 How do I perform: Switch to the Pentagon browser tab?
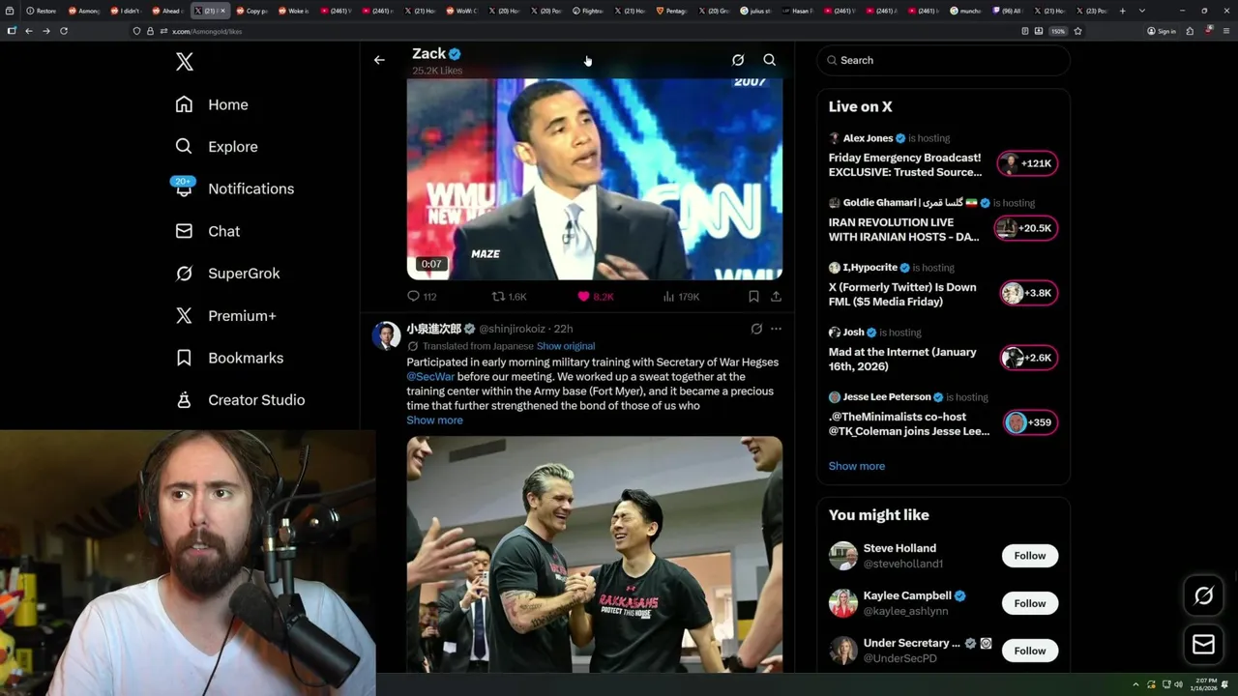tap(672, 11)
